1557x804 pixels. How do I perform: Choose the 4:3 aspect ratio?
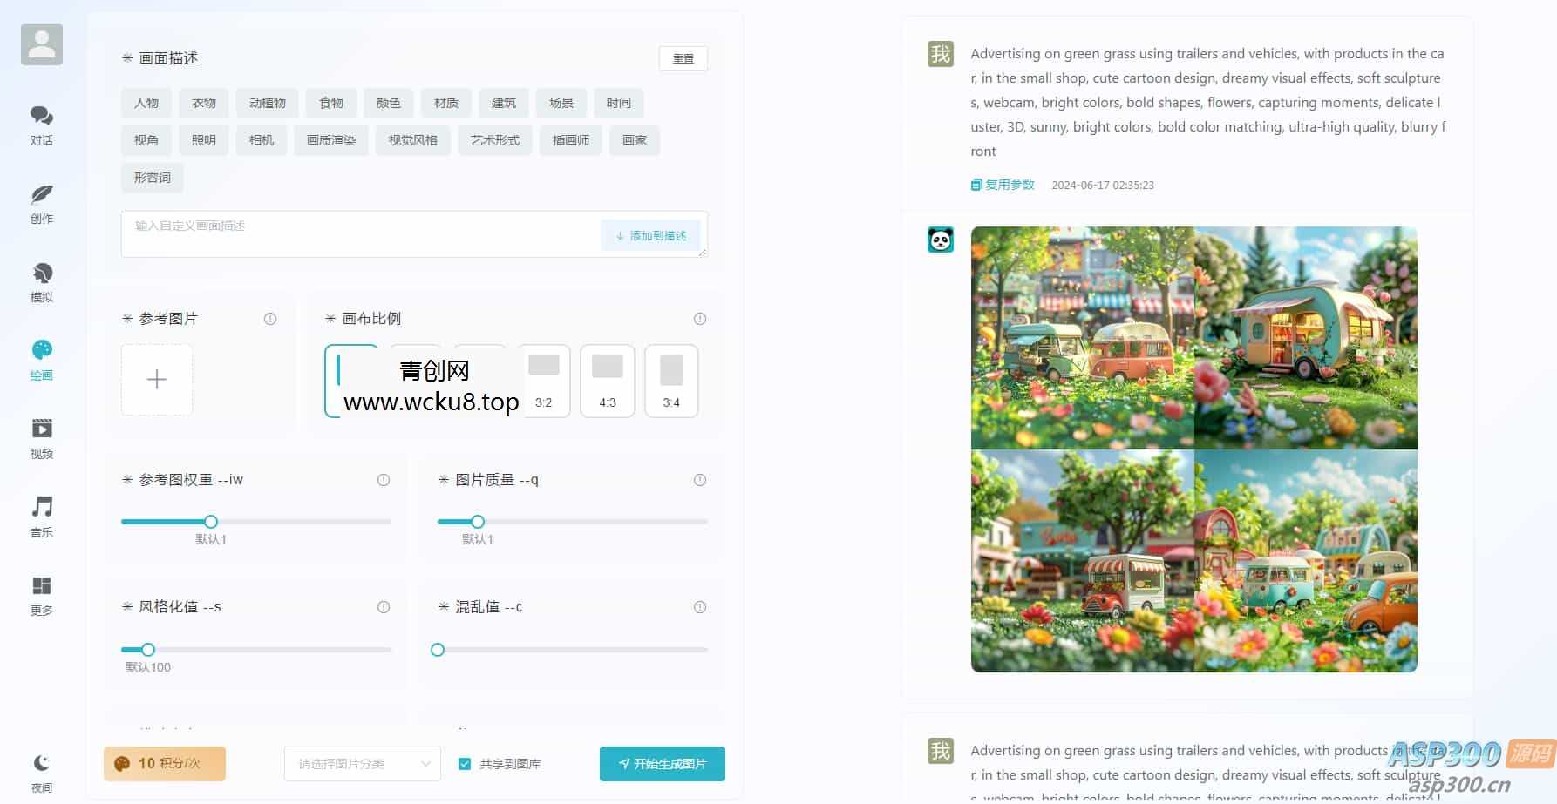pos(607,380)
